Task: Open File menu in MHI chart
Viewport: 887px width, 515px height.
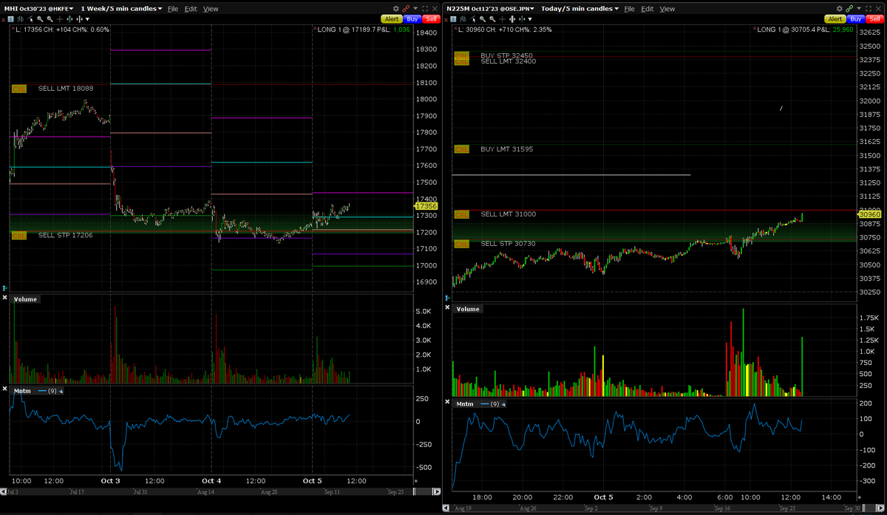Action: (x=173, y=9)
